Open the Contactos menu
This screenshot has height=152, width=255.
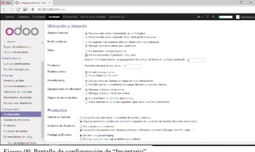coord(24,17)
